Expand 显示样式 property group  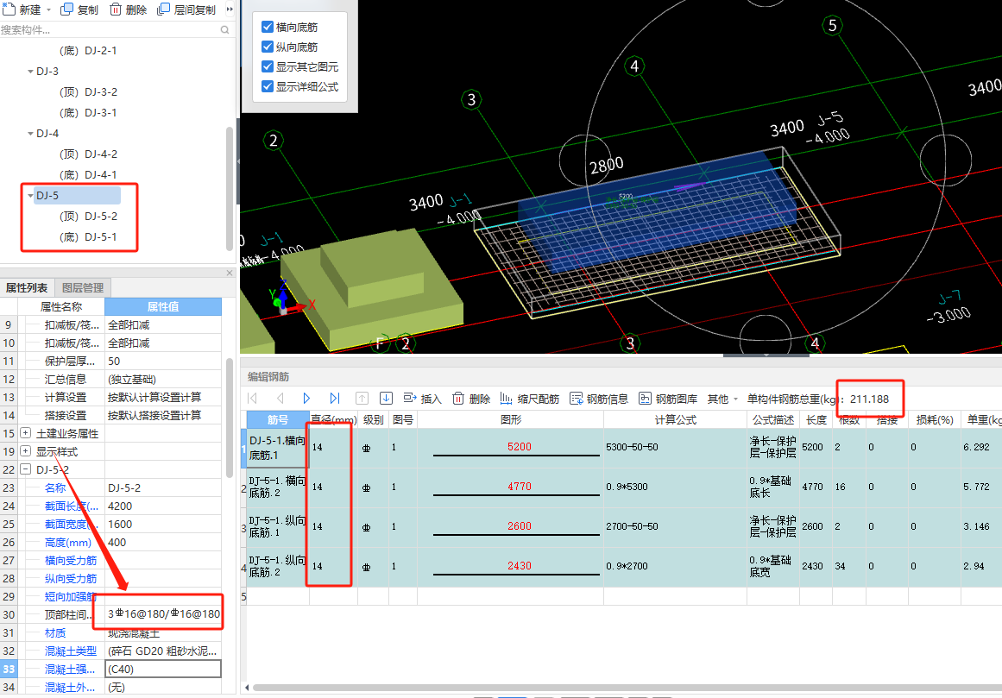click(26, 451)
